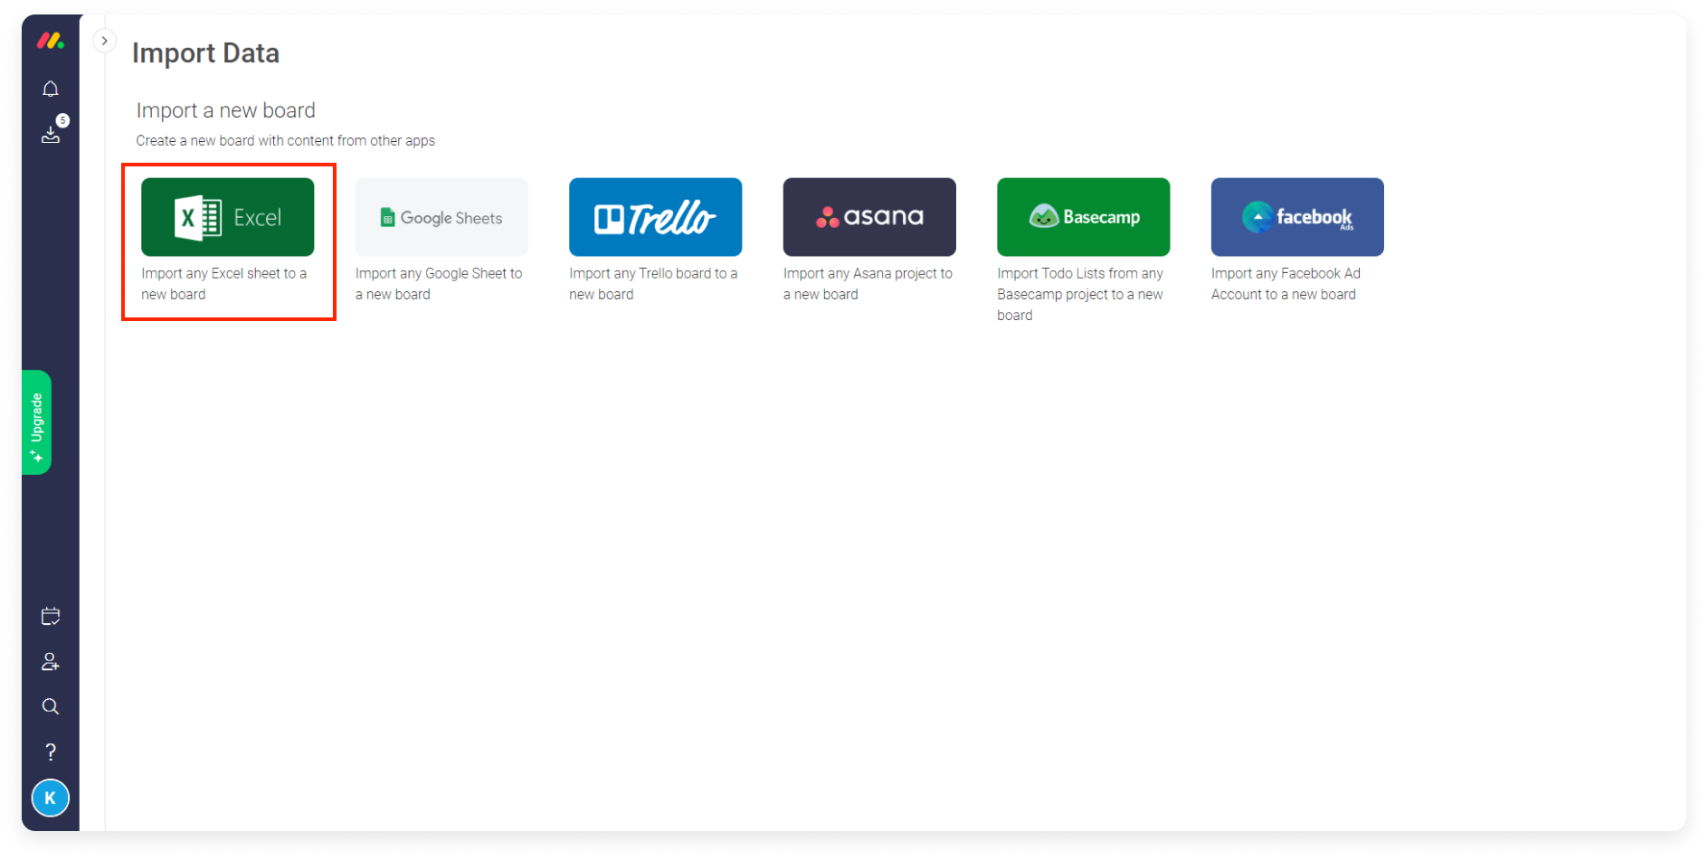The height and width of the screenshot is (860, 1708).
Task: Select the Facebook Ads import card
Action: pyautogui.click(x=1297, y=217)
